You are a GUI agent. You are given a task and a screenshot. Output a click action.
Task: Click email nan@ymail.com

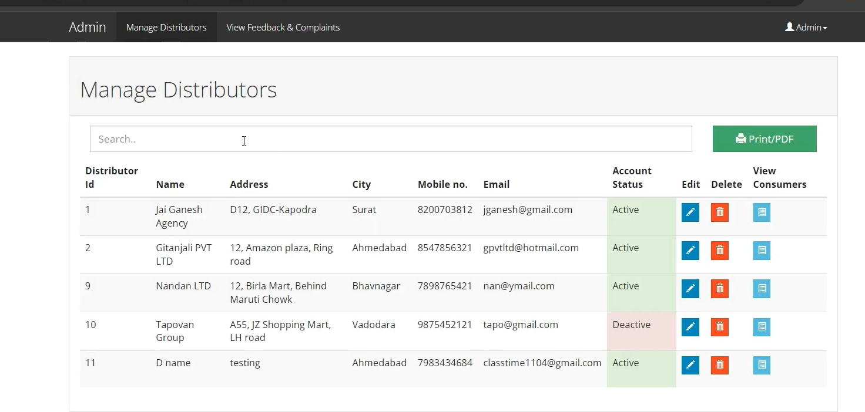click(x=519, y=286)
